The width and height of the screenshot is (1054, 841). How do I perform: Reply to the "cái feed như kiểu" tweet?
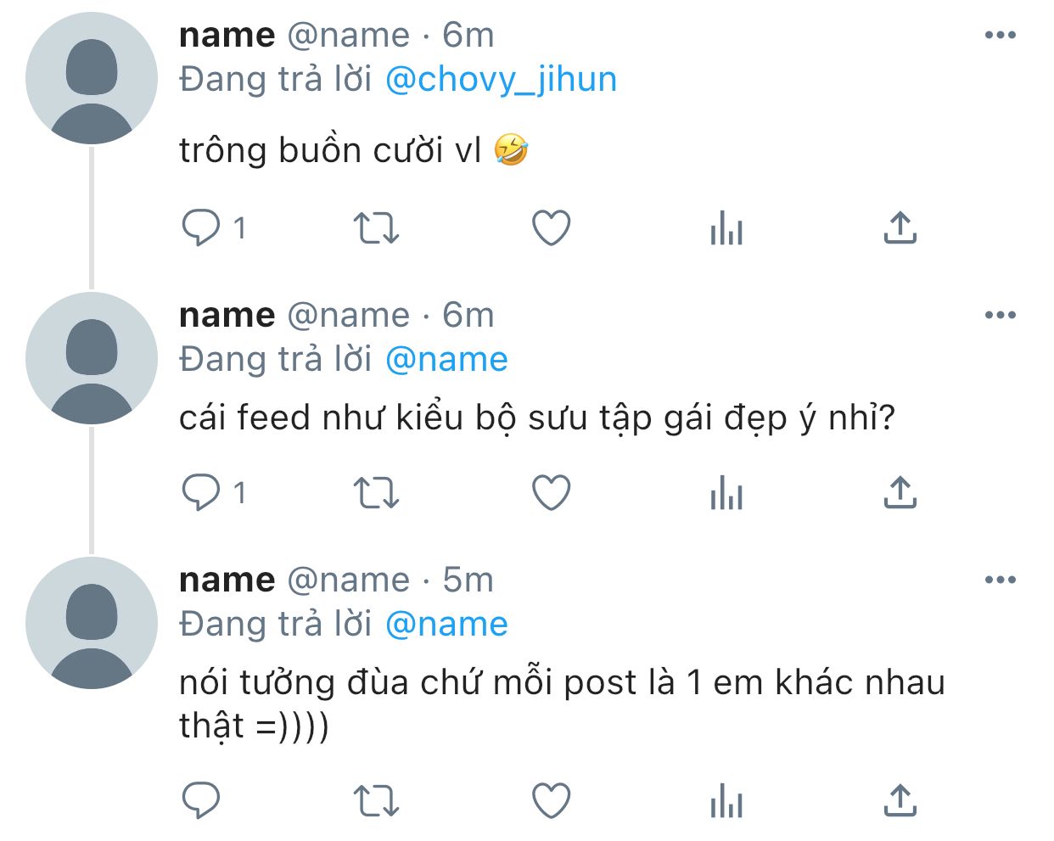[x=201, y=492]
